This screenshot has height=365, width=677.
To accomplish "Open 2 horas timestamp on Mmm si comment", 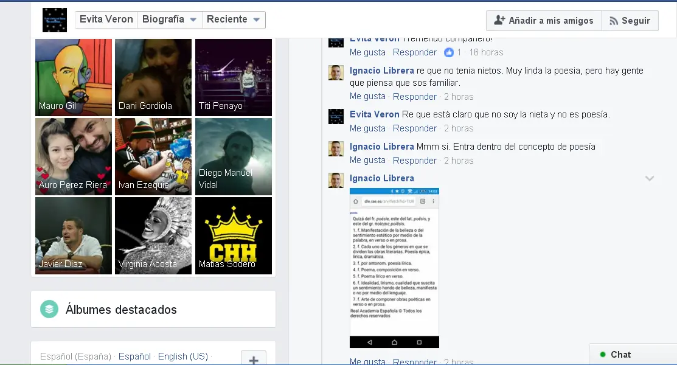I will pos(459,160).
